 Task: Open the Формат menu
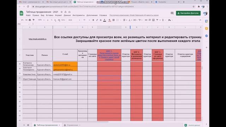58,15
